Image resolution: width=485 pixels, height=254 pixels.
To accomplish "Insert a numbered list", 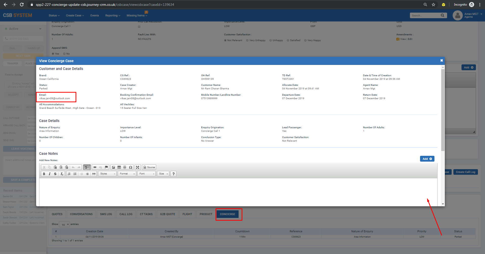I will click(x=69, y=174).
